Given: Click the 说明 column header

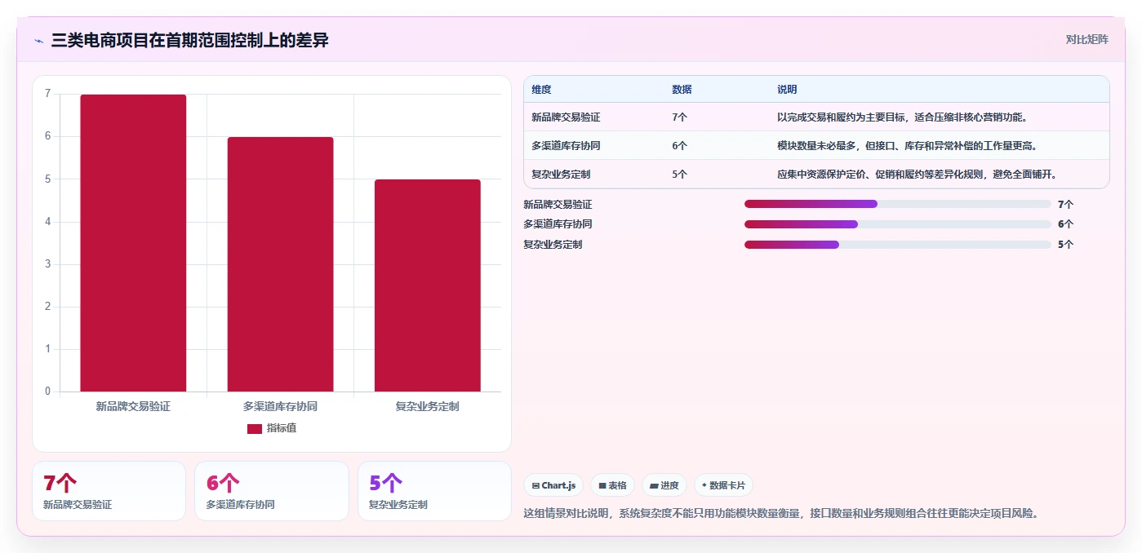Looking at the screenshot, I should coord(787,90).
